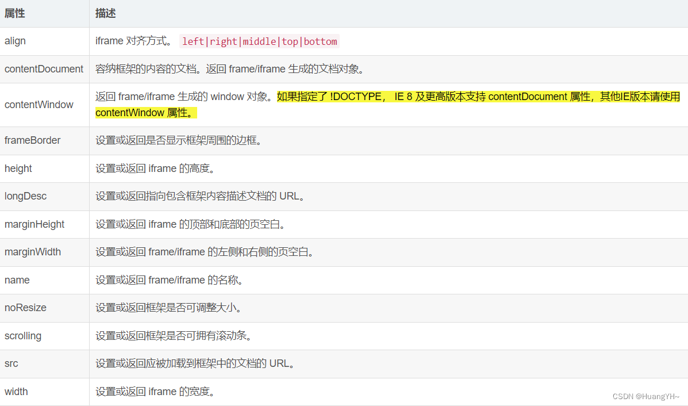Select the frameBorder property name
Screen dimensions: 688x406
pyautogui.click(x=32, y=140)
